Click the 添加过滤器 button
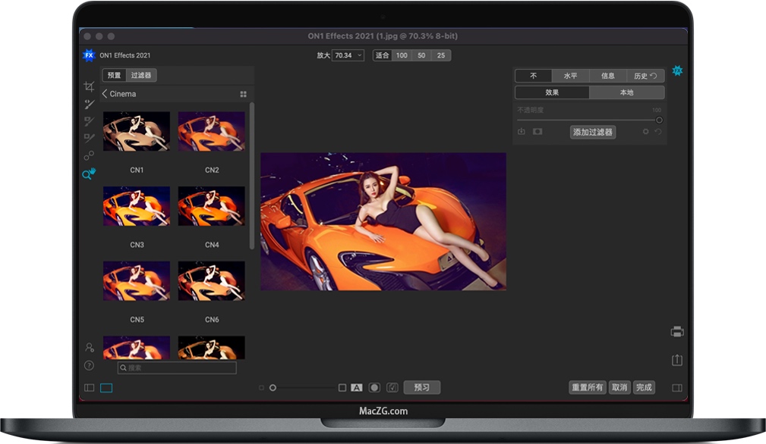This screenshot has width=766, height=444. pos(592,132)
